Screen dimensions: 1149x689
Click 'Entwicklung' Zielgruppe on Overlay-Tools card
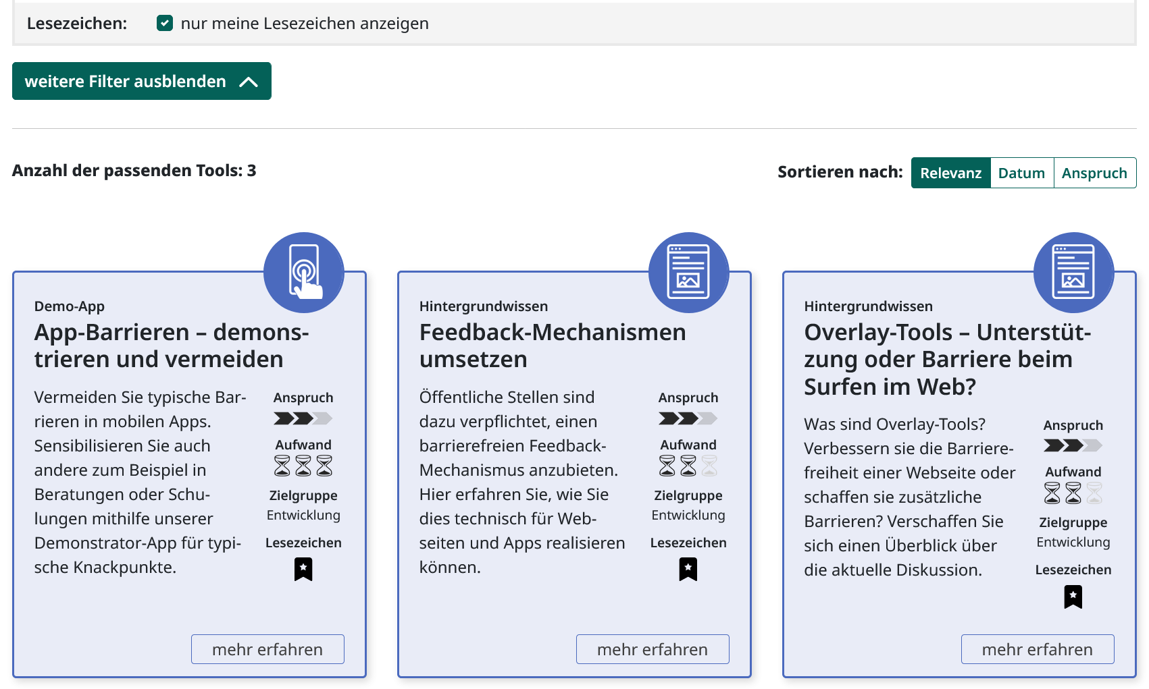[x=1073, y=542]
